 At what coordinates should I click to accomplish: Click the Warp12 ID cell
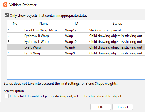click(x=76, y=30)
